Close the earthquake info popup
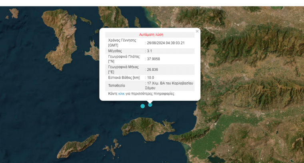 click(x=197, y=31)
